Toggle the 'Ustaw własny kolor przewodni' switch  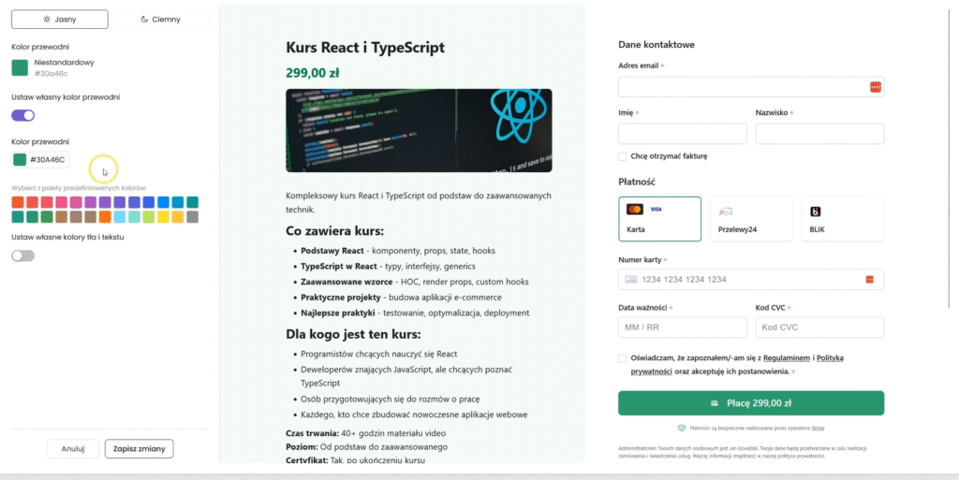click(22, 115)
